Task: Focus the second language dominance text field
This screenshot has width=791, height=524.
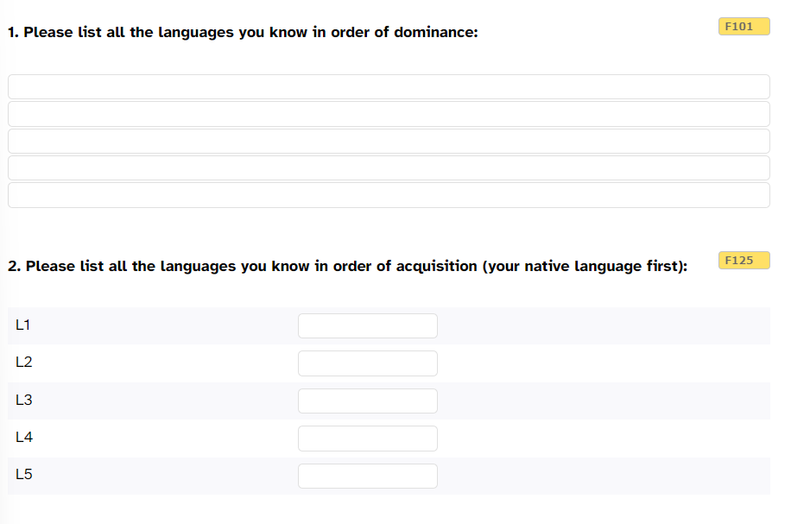Action: [389, 114]
